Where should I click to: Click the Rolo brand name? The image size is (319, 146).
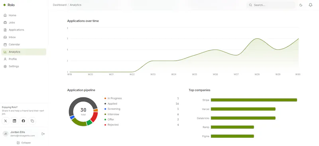coord(11,5)
